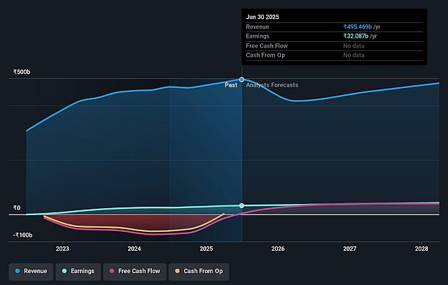Screen dimensions: 448x285
Task: Click the pink Free Cash Flow dot
Action: (112, 271)
